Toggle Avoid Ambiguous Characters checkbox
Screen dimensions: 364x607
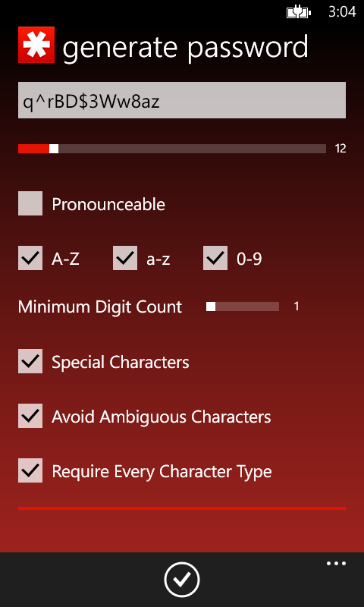(x=30, y=416)
